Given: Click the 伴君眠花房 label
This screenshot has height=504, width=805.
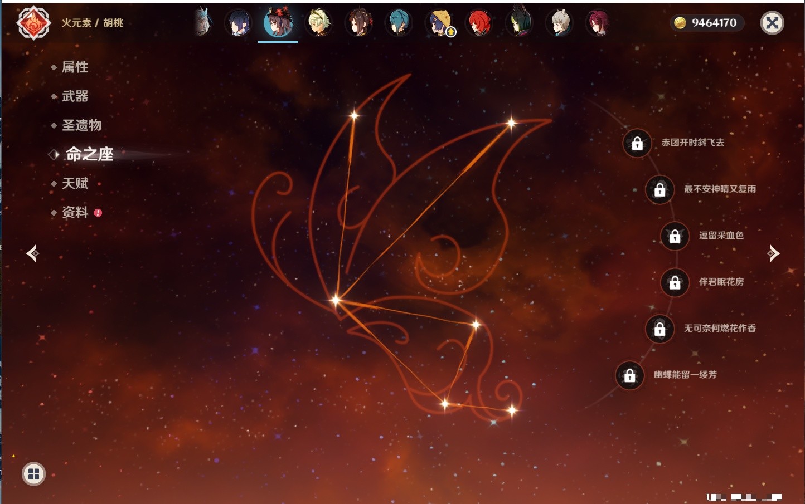Looking at the screenshot, I should tap(721, 282).
